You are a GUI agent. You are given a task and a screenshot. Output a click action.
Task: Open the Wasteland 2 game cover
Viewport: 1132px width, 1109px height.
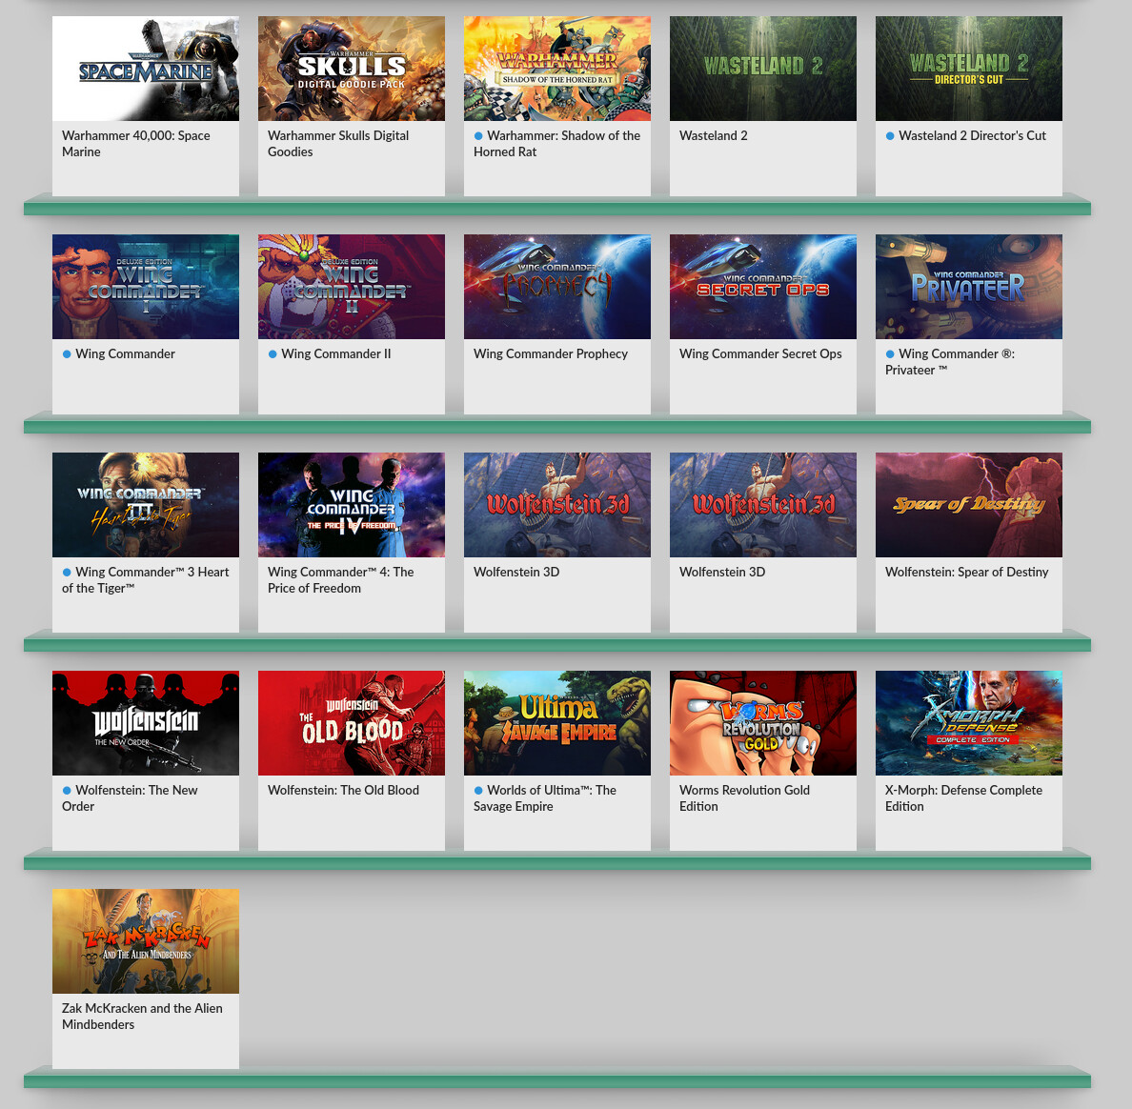pyautogui.click(x=762, y=69)
